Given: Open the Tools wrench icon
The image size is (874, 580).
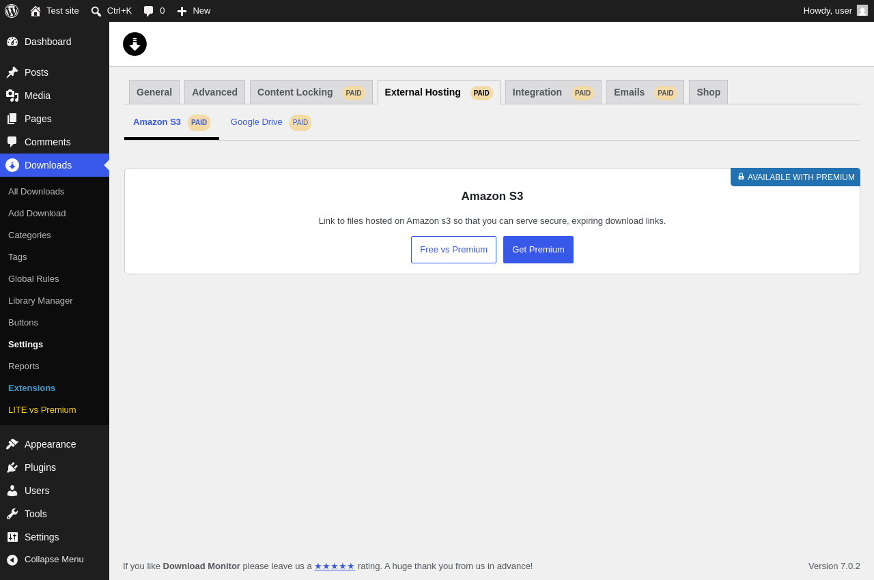Looking at the screenshot, I should pyautogui.click(x=12, y=514).
